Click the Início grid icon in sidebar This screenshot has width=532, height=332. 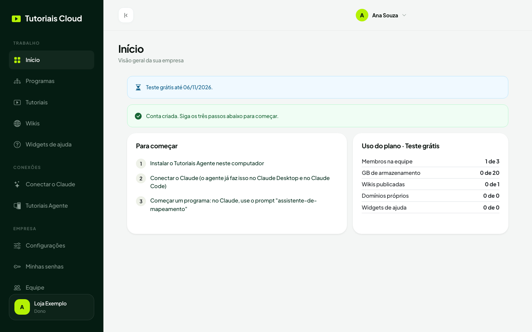(17, 60)
